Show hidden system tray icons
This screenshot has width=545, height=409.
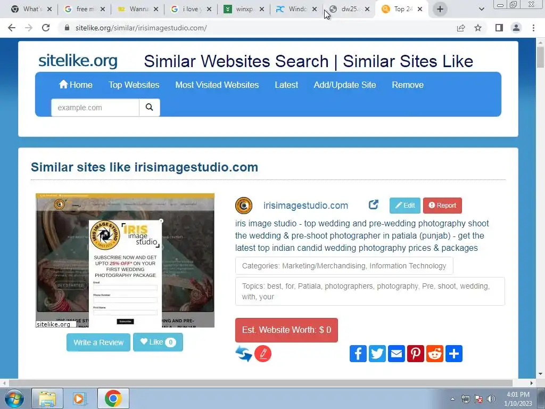point(452,399)
